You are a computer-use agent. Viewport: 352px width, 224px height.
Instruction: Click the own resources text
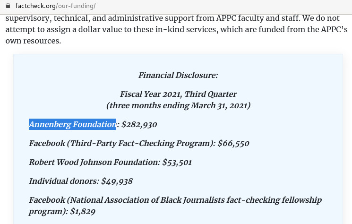pos(33,41)
